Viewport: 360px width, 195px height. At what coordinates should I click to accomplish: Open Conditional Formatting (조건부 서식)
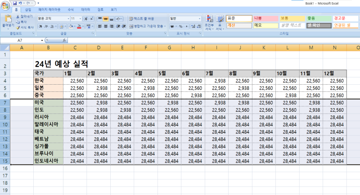tap(209, 21)
